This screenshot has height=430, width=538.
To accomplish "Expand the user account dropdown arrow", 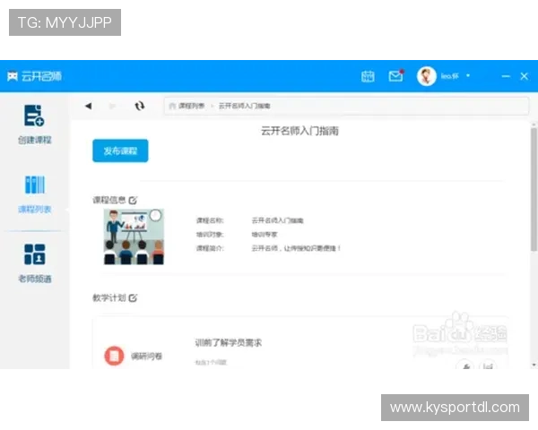I will point(468,75).
